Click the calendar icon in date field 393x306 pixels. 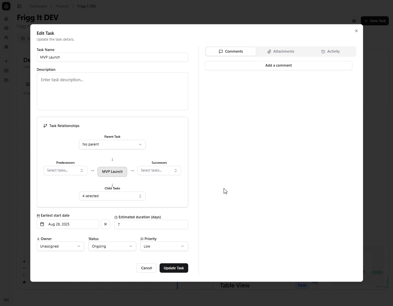[42, 224]
